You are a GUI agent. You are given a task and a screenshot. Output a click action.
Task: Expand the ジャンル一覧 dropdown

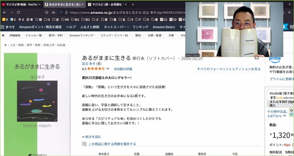34,35
